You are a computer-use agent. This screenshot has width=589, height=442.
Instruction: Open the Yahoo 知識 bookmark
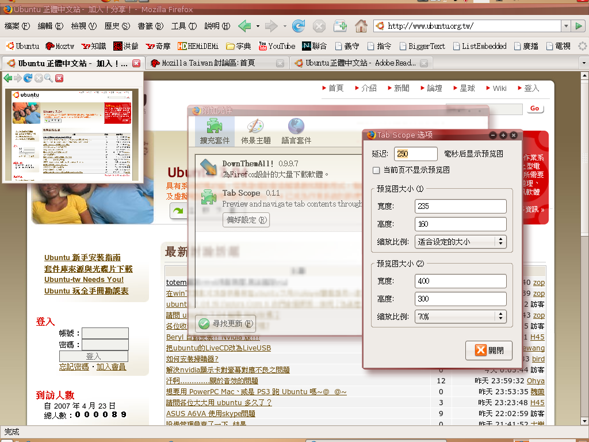click(94, 46)
